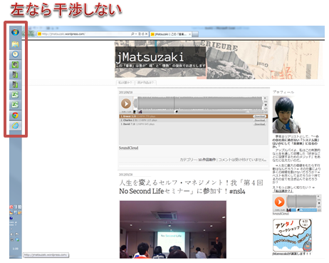The width and height of the screenshot is (329, 263).
Task: Open the アシタノ ワークショップ banner
Action: click(x=292, y=235)
